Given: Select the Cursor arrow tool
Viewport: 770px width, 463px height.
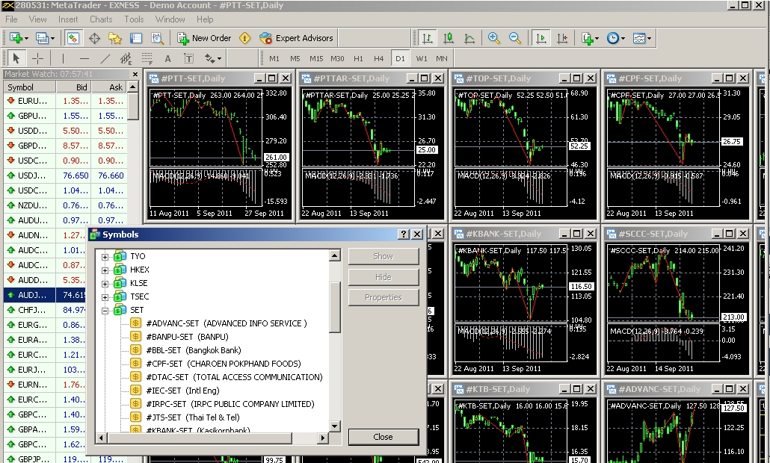Looking at the screenshot, I should (x=16, y=58).
